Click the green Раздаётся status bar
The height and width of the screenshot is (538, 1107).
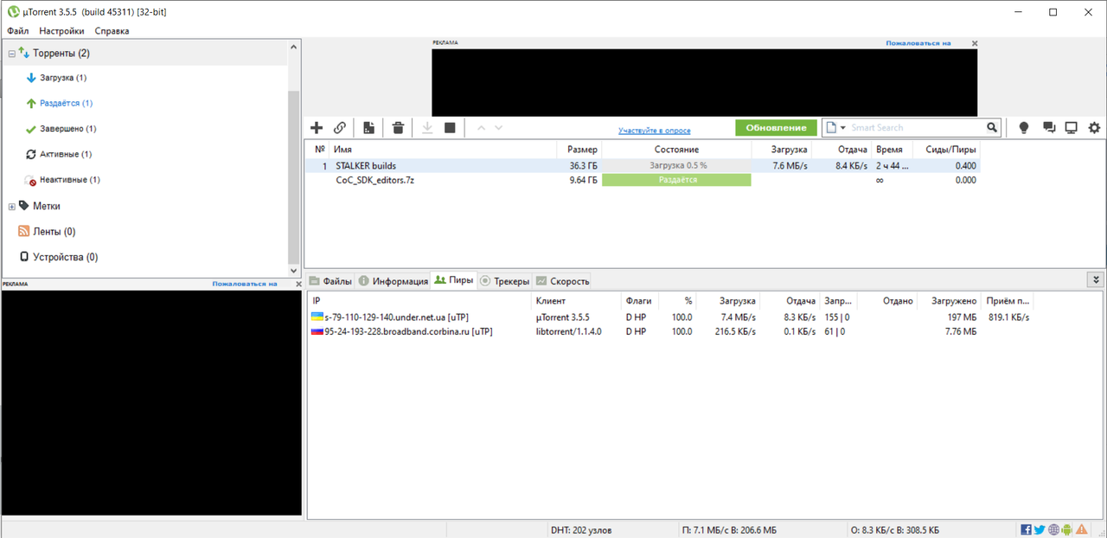[676, 180]
